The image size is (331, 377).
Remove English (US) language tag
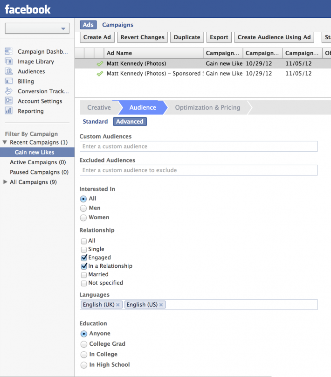click(161, 305)
